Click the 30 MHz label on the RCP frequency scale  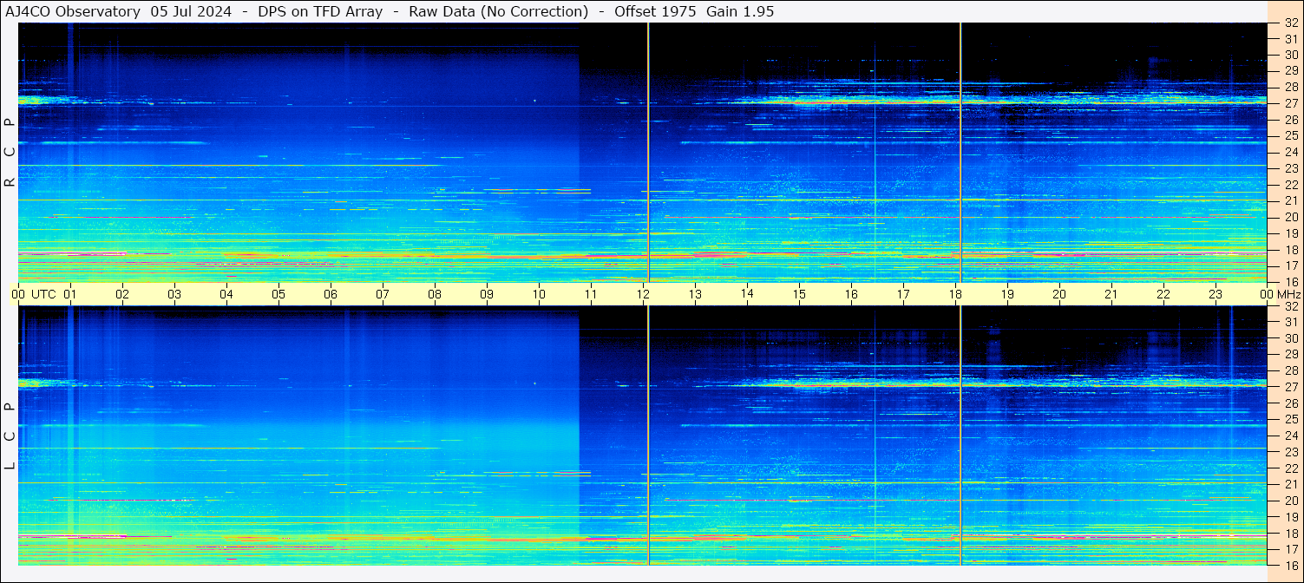point(1291,55)
